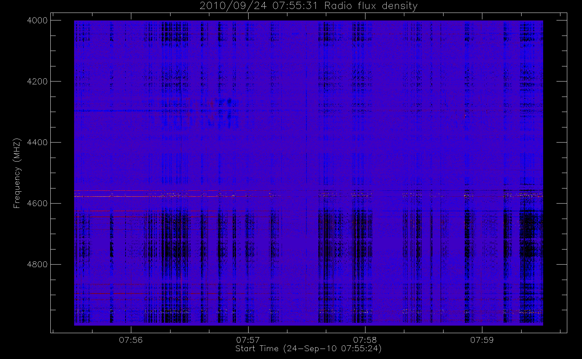Click the plot title "2010/09/24 07:55:31 Radio flux density"
This screenshot has height=359, width=582.
pos(309,6)
